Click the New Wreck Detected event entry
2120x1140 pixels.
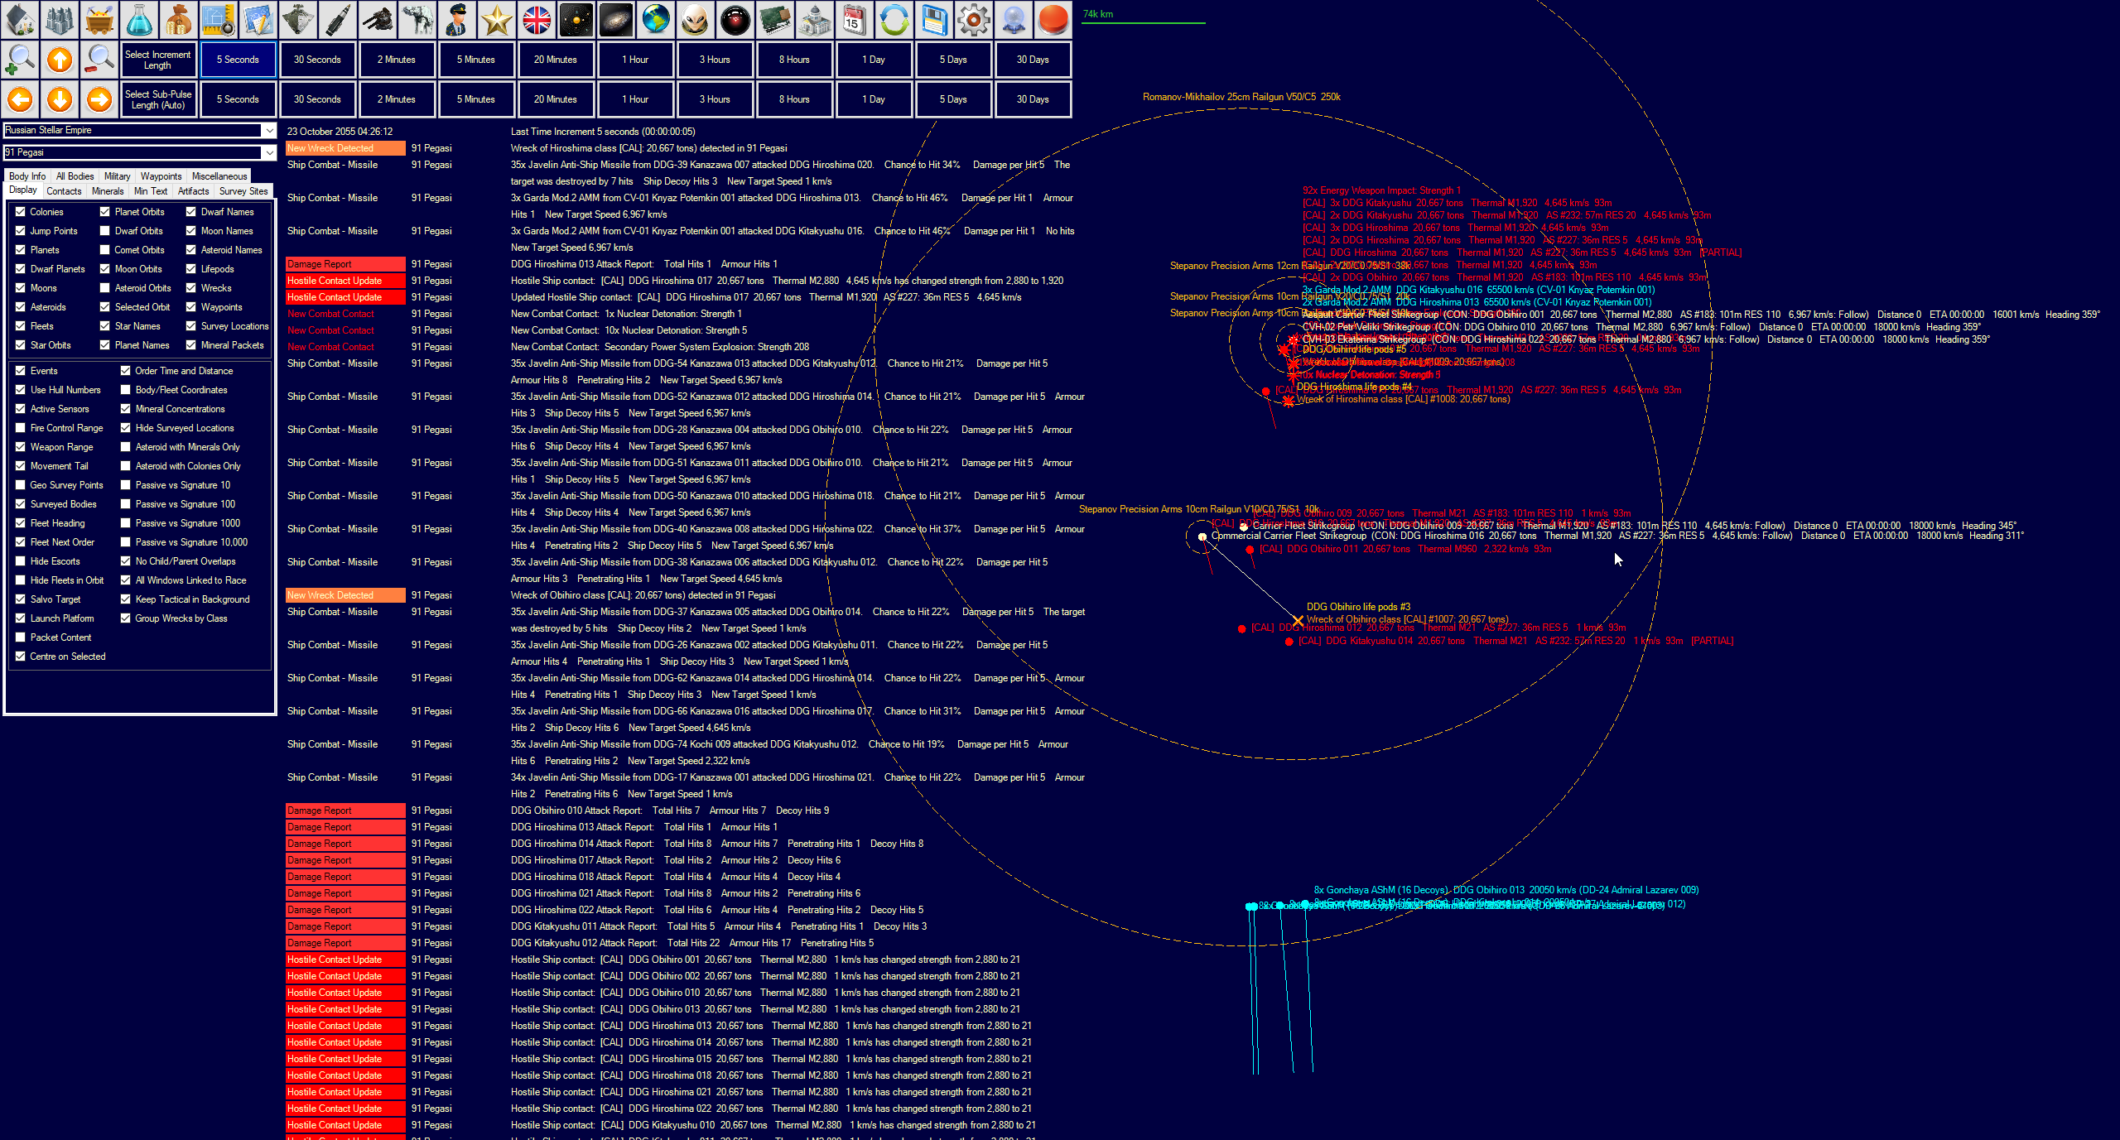tap(345, 148)
